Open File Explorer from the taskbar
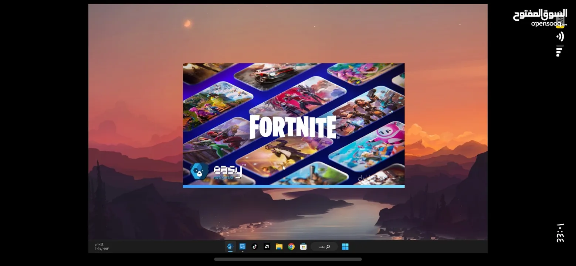 [x=279, y=246]
